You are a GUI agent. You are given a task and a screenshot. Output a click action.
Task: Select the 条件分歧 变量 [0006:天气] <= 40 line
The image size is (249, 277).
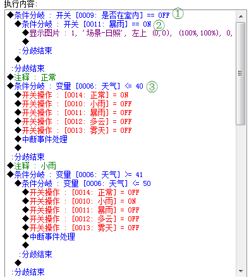tap(75, 86)
